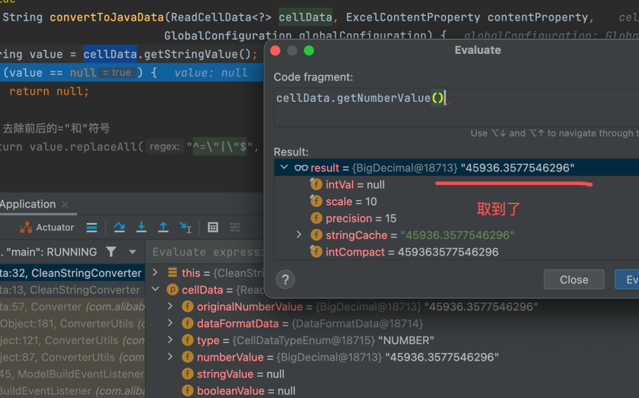Collapse the result BigDecimal node
This screenshot has width=639, height=398.
click(284, 167)
